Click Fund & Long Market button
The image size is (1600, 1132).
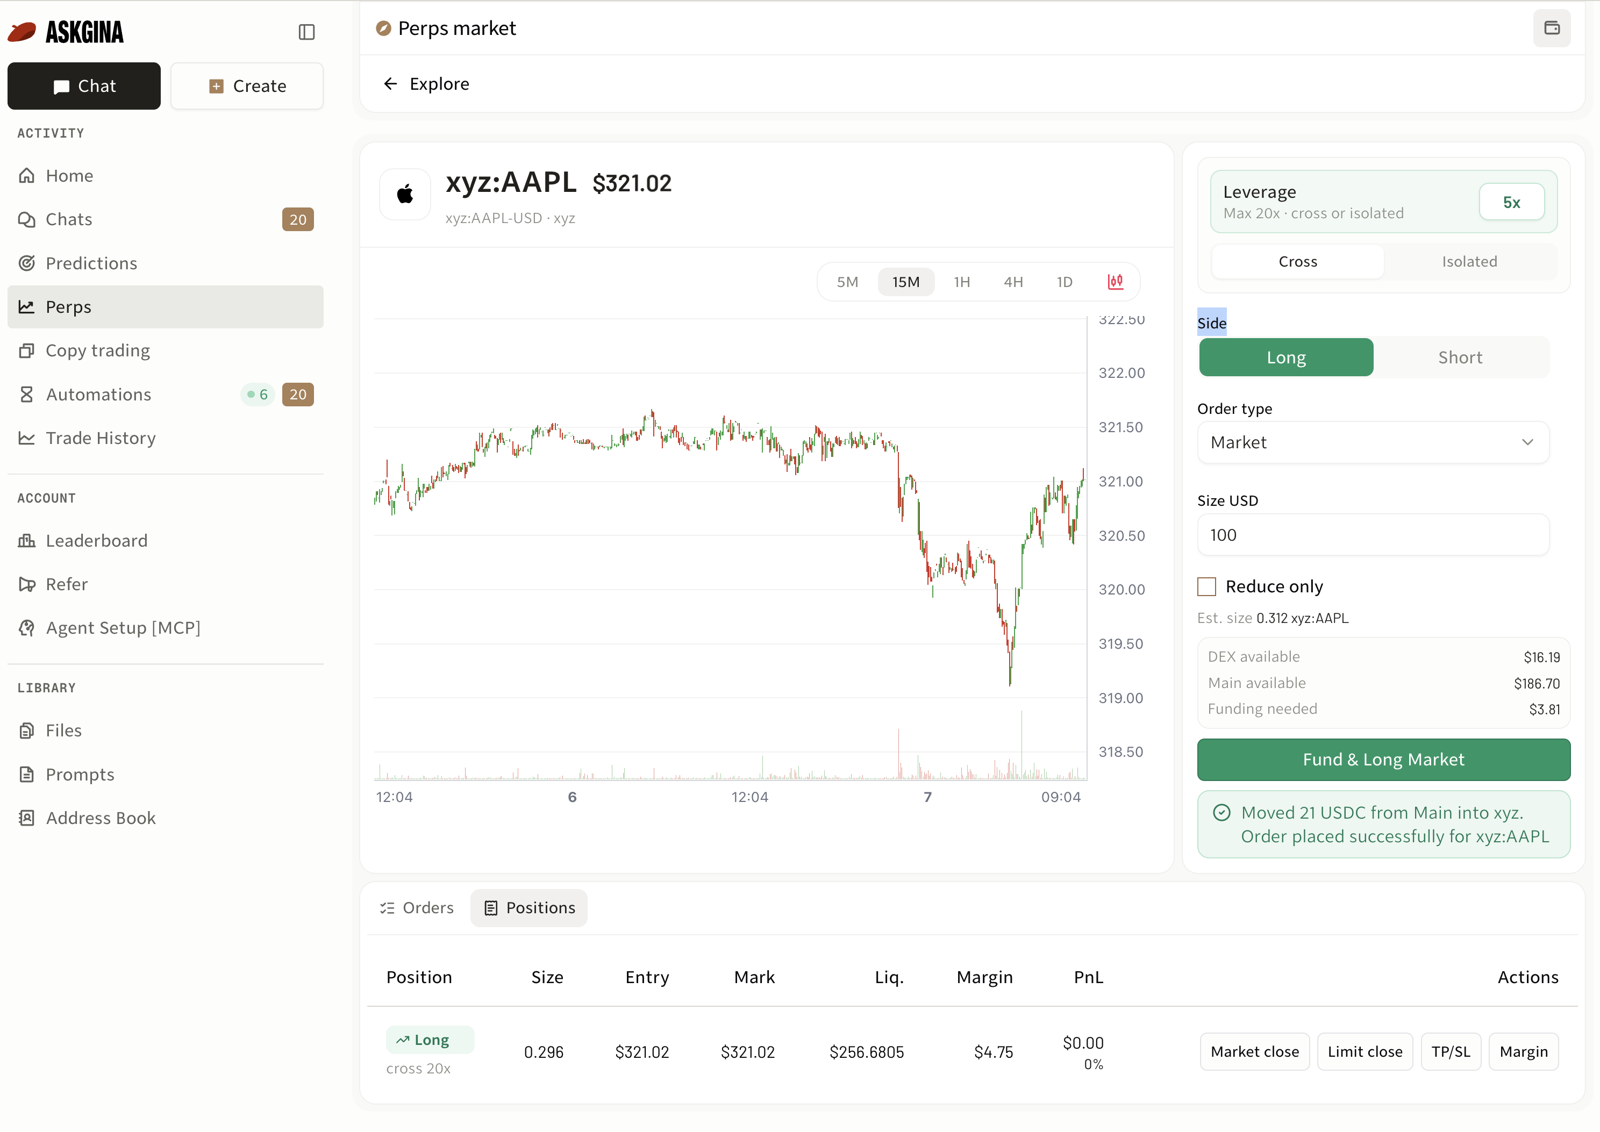[1383, 760]
